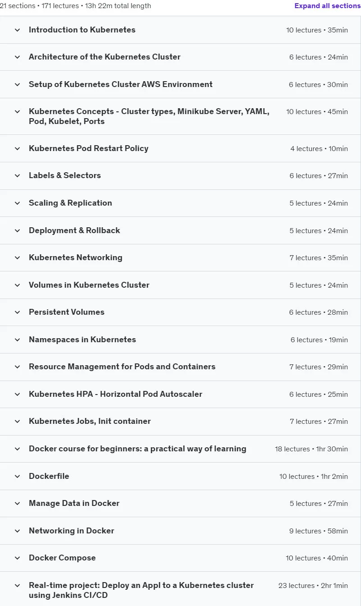Click the chevron beside Dockerfile
The width and height of the screenshot is (361, 606).
point(18,476)
